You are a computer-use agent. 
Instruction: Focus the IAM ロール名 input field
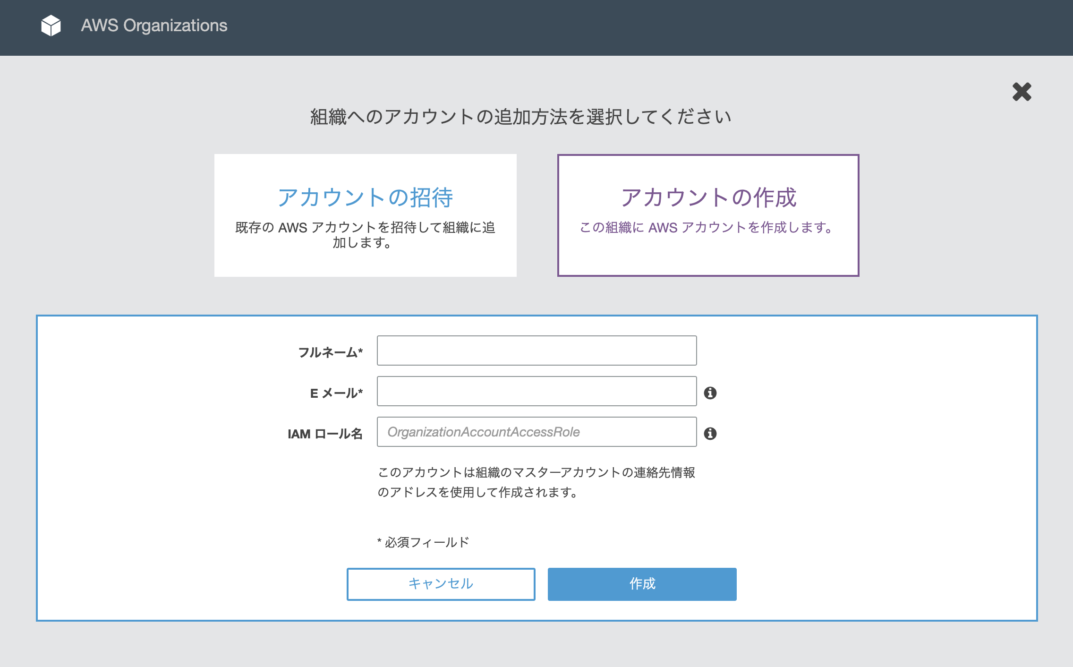[x=536, y=432]
